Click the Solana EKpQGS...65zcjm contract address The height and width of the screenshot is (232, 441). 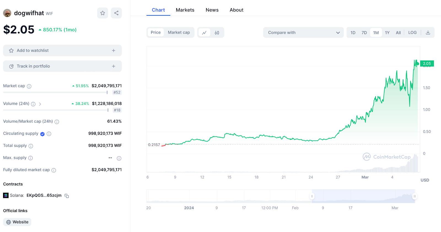click(44, 195)
